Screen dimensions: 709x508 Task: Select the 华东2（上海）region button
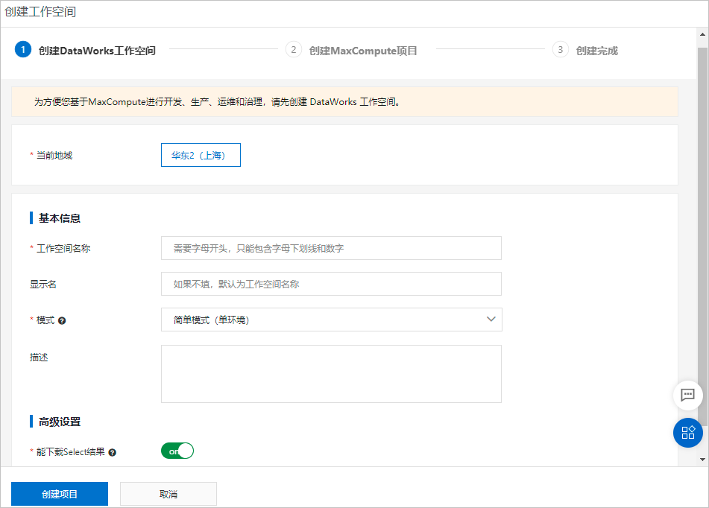tap(201, 155)
